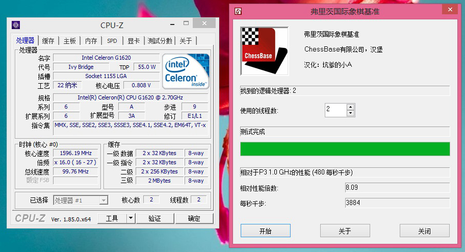The height and width of the screenshot is (252, 465).
Task: Switch to the 主板 tab
Action: [70, 41]
